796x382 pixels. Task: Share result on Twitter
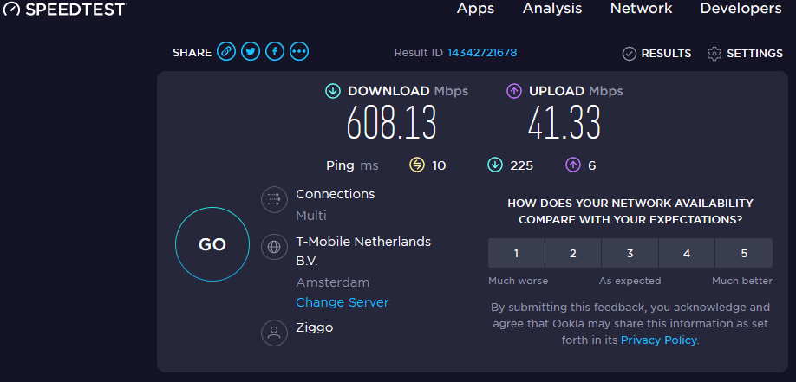251,52
